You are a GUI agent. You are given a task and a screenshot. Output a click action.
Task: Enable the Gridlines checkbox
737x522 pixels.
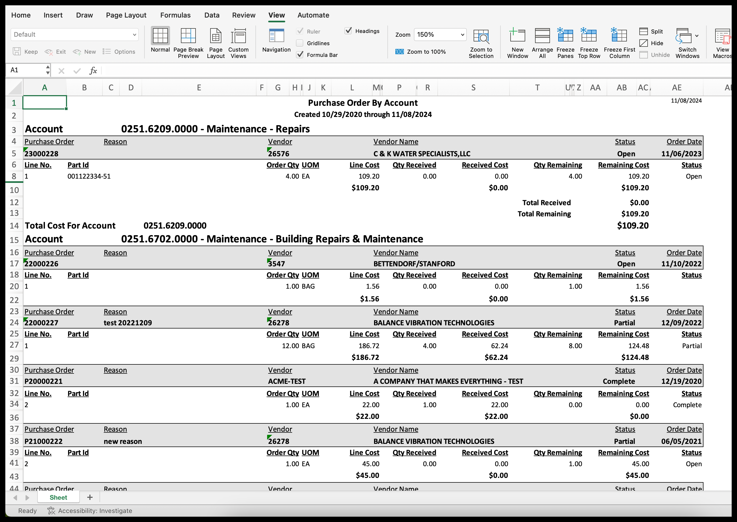(x=300, y=43)
